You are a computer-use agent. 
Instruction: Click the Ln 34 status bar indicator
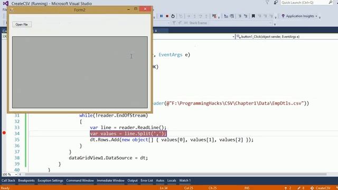(x=164, y=188)
